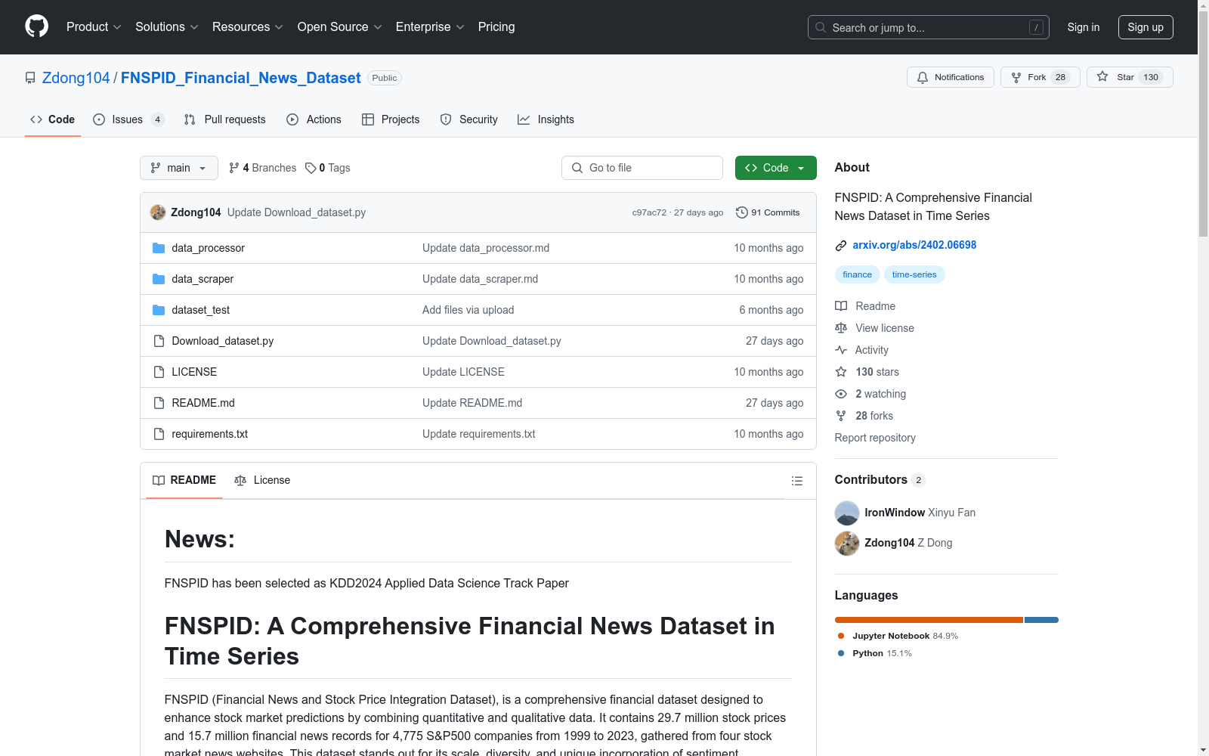
Task: Click Zdong104 avatar in the commit header
Action: 158,212
